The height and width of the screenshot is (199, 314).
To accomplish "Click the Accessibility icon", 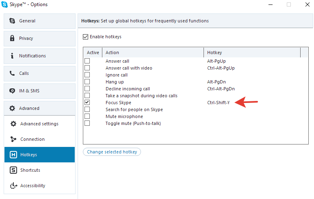I will (x=13, y=186).
